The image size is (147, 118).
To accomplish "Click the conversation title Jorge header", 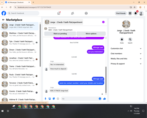I will tap(64, 22).
